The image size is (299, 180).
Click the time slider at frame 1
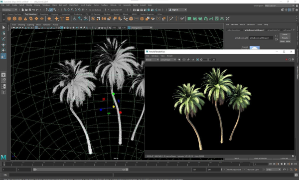pos(3,164)
